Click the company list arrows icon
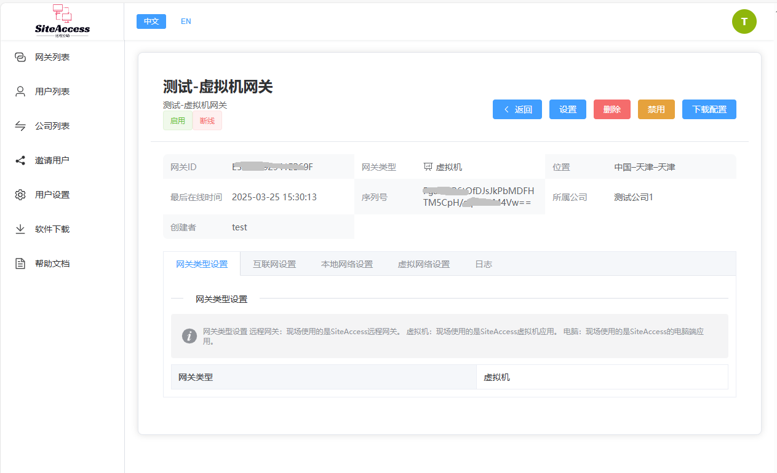Viewport: 777px width, 473px height. (x=20, y=126)
